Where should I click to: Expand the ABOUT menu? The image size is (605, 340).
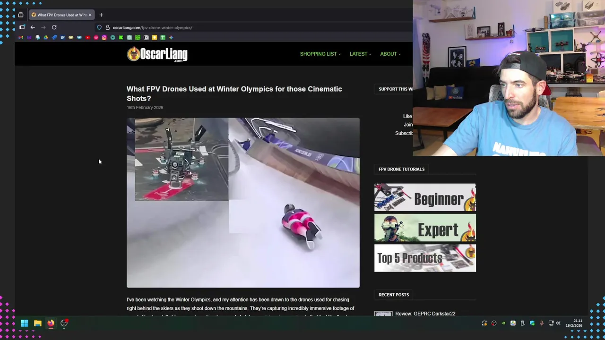tap(390, 54)
